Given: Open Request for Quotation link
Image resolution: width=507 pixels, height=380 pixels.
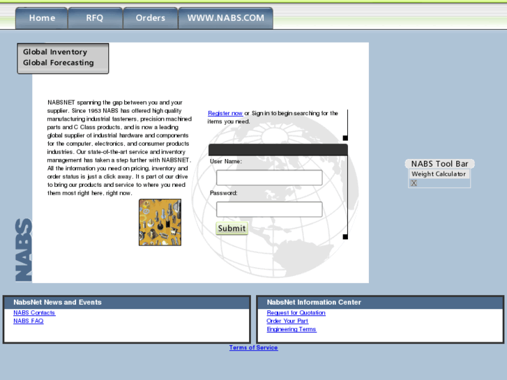Looking at the screenshot, I should tap(296, 313).
